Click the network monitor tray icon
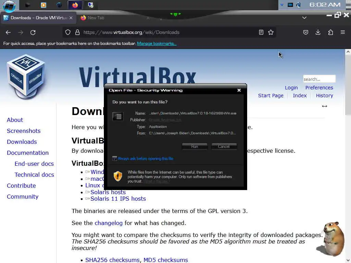This screenshot has height=263, width=351. coord(290,5)
